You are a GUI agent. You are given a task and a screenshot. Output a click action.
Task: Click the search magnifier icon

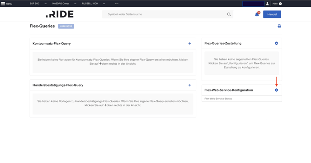coord(229,14)
